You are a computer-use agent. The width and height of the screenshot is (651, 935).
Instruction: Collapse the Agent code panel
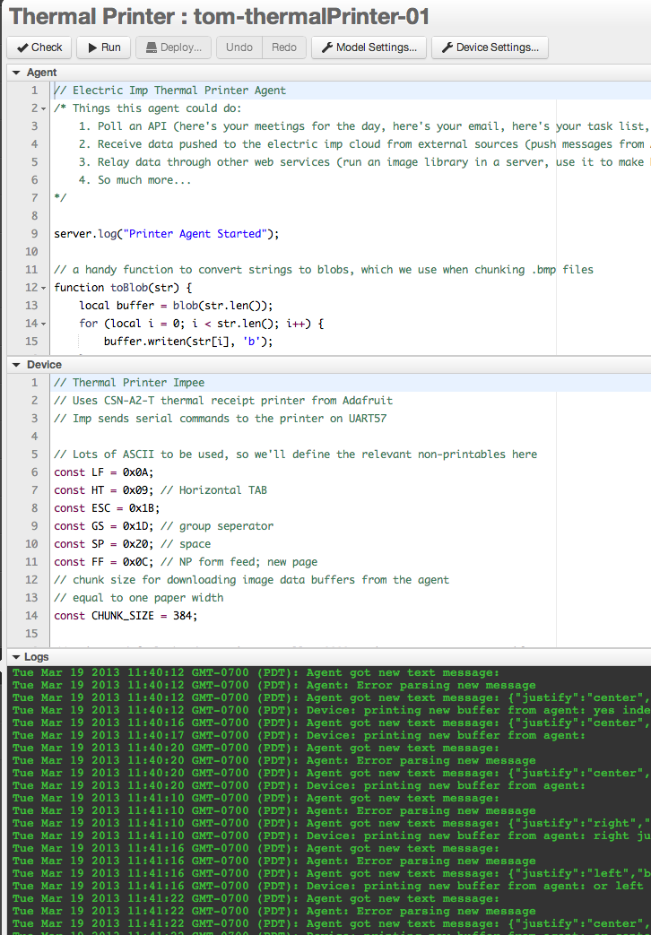tap(16, 73)
